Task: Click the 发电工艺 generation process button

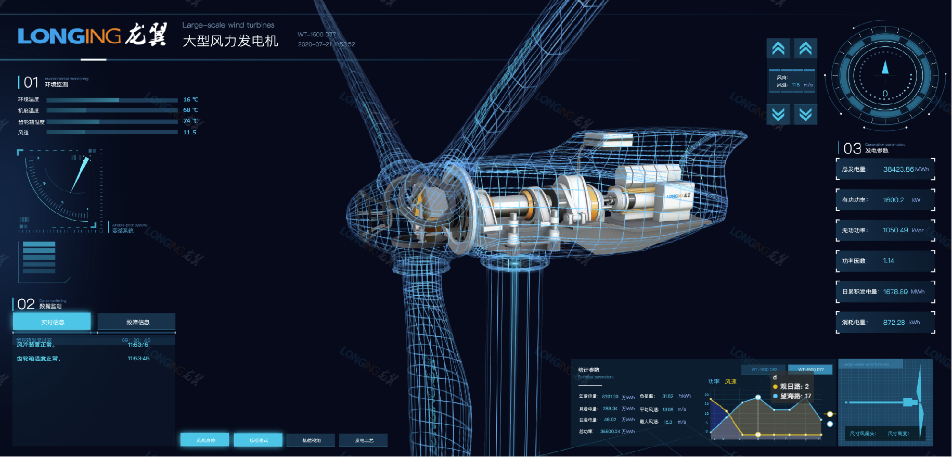Action: pos(364,440)
